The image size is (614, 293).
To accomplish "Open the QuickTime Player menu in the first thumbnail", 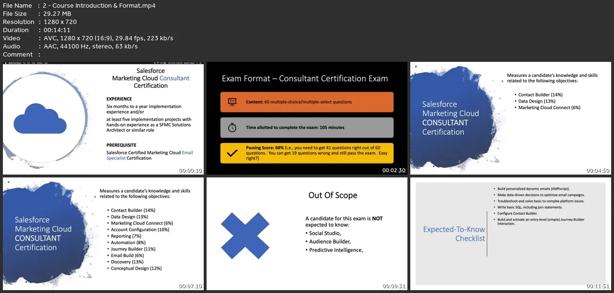I will coord(16,63).
